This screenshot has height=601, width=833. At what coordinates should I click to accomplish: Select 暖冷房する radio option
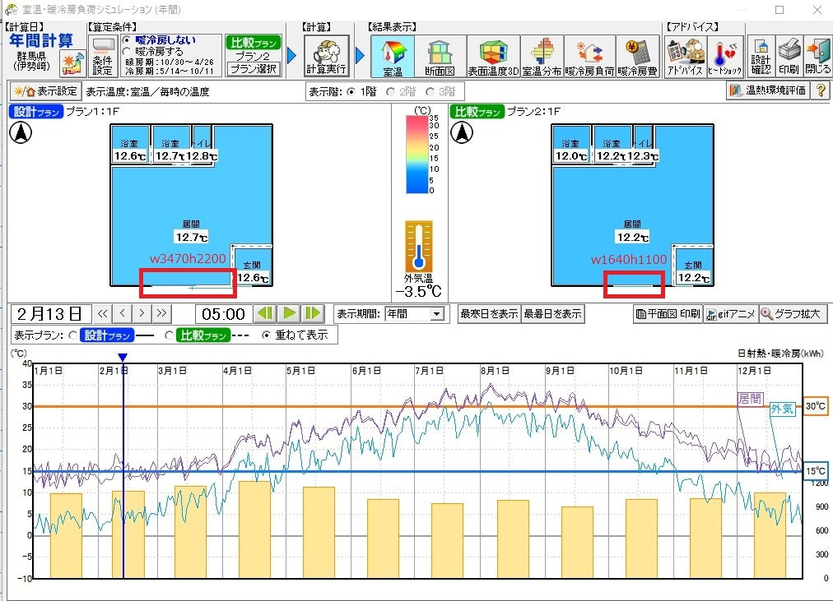click(x=127, y=52)
